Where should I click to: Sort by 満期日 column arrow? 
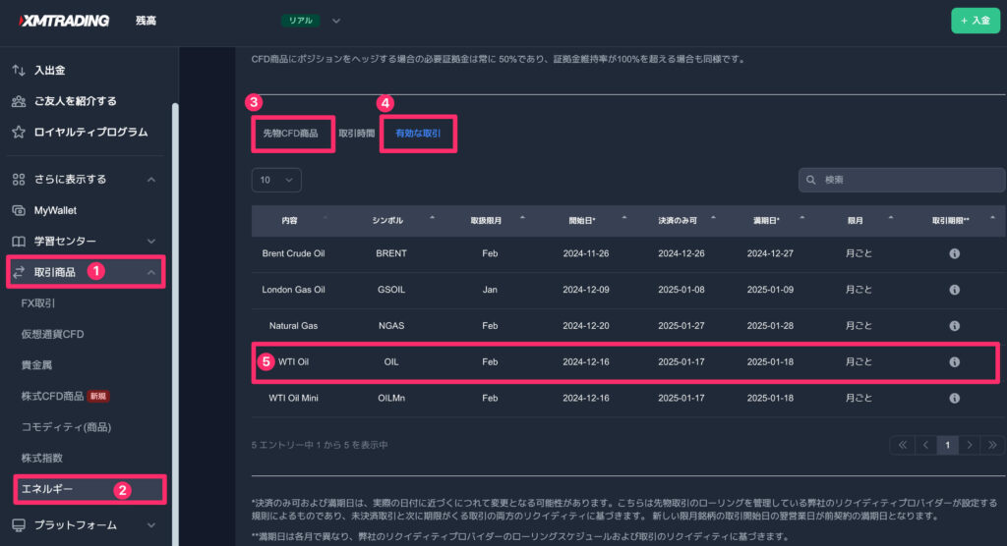[802, 218]
